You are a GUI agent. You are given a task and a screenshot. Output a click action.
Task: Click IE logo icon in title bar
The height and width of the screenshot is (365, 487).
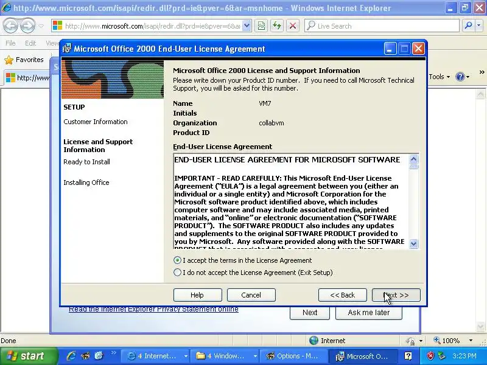point(6,7)
